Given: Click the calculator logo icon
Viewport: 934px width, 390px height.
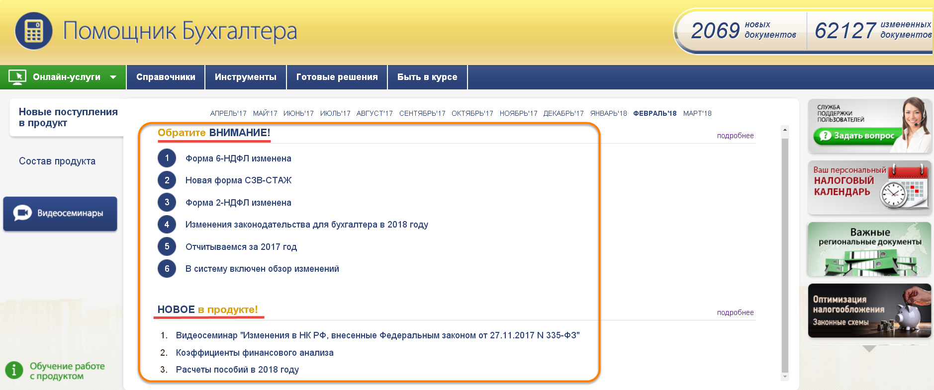Looking at the screenshot, I should 33,31.
